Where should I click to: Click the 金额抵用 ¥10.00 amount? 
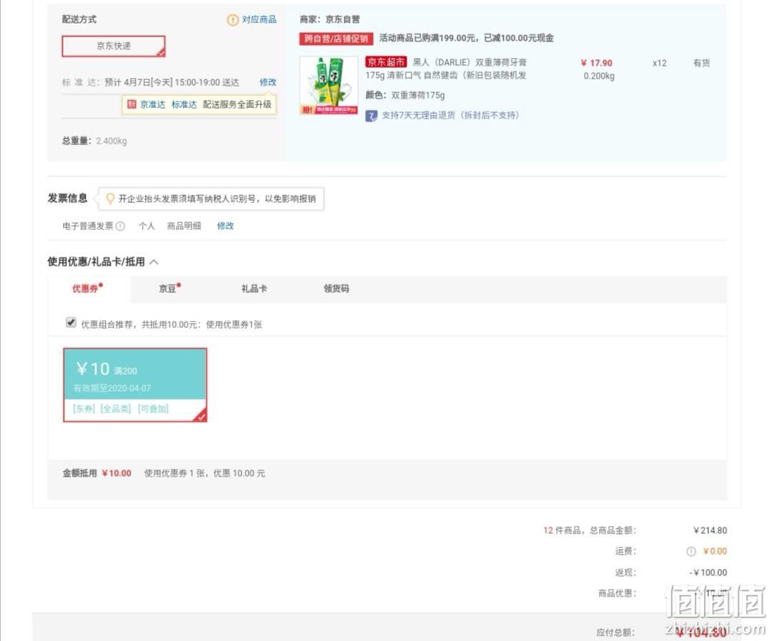pyautogui.click(x=117, y=474)
